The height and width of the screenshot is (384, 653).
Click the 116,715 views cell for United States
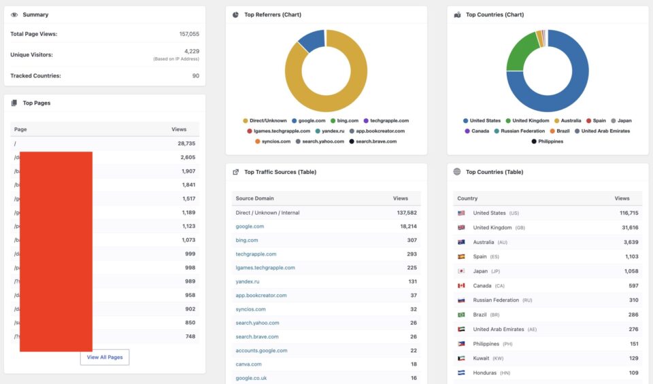coord(629,213)
